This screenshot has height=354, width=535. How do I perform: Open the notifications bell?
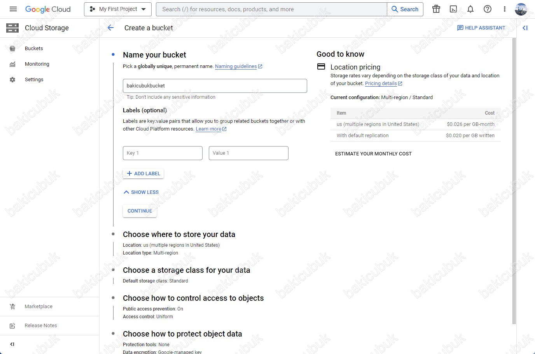[470, 9]
